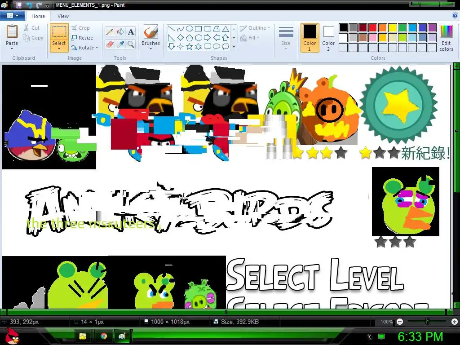Image resolution: width=460 pixels, height=345 pixels.
Task: Click the Paste clipboard icon
Action: click(12, 31)
